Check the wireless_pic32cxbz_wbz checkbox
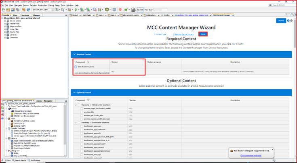Screen dimensions: 297x163 click(82, 115)
